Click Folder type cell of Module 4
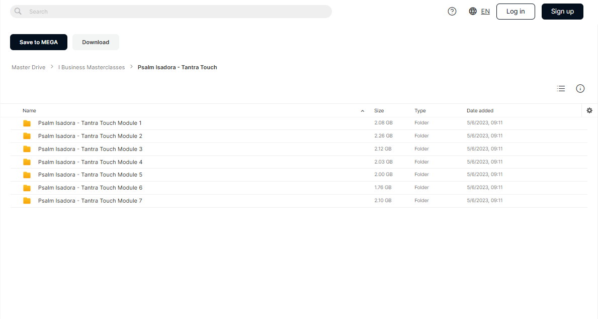 pos(421,162)
